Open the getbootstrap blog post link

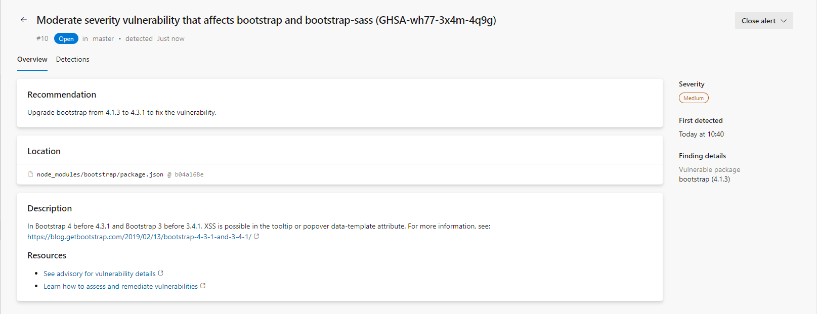(139, 237)
